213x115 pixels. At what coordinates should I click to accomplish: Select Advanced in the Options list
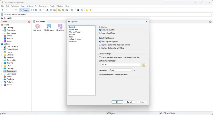[73, 41]
